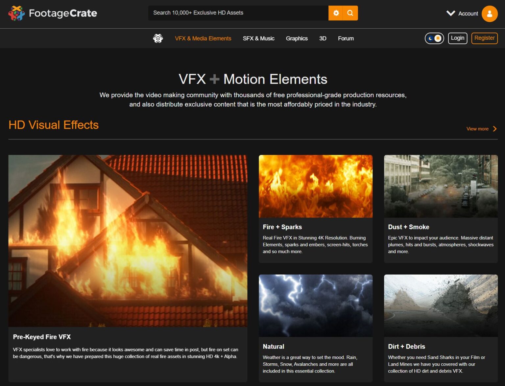Open search settings gear icon
This screenshot has width=505, height=386.
point(336,13)
